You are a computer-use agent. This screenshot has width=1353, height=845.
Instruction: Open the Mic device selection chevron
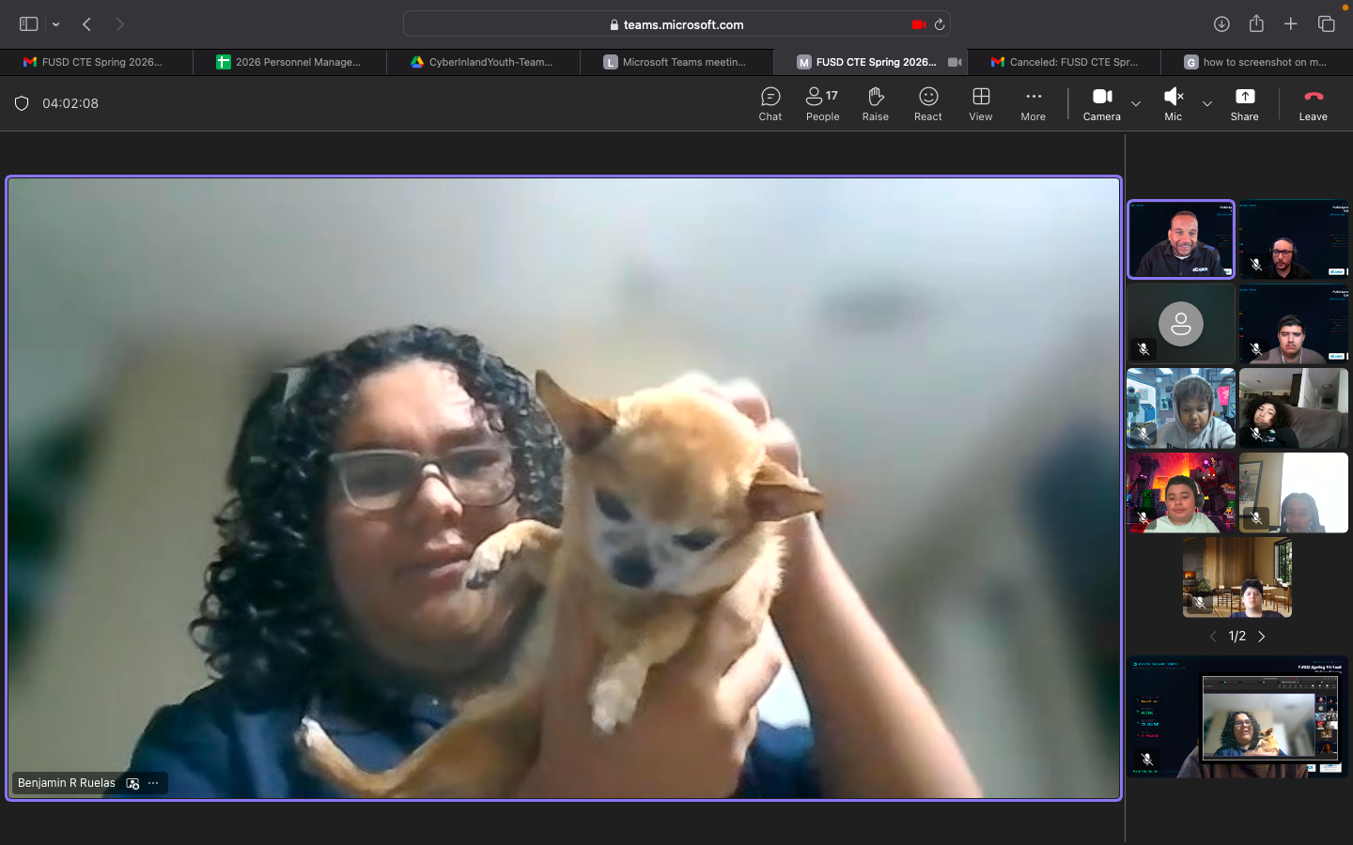click(x=1207, y=104)
